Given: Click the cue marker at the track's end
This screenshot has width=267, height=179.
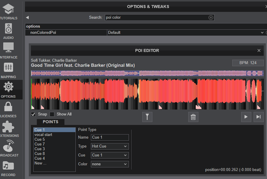Looking at the screenshot, I should [x=258, y=107].
